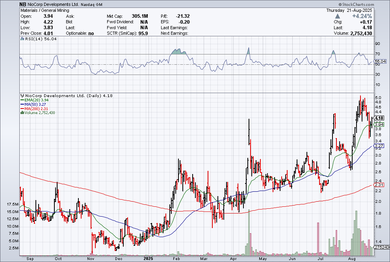Viewport: 390px width, 262px height.
Task: Click the High value 4.22
Action: 48,22
